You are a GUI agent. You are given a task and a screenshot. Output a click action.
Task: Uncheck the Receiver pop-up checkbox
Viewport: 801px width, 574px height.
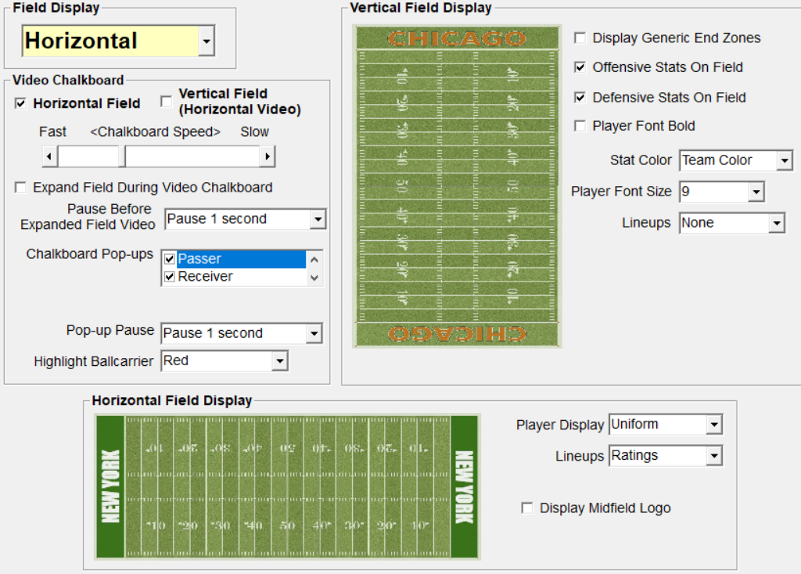(170, 277)
